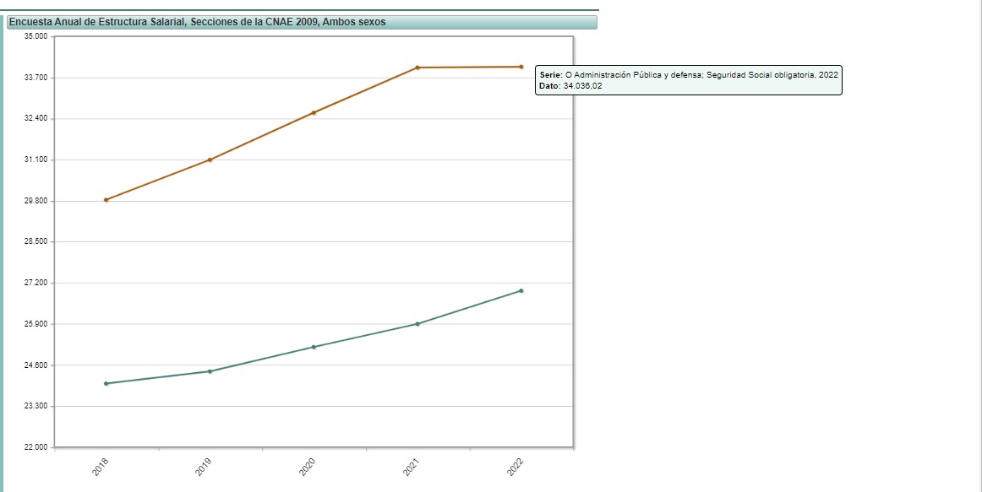Click the 22.000 label on the y-axis
The width and height of the screenshot is (982, 492).
[36, 447]
